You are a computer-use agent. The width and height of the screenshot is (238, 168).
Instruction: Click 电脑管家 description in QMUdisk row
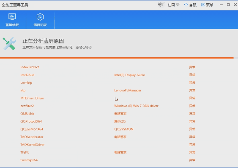[x=120, y=114]
